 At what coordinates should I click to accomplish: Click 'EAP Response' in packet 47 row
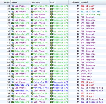[x=88, y=60]
